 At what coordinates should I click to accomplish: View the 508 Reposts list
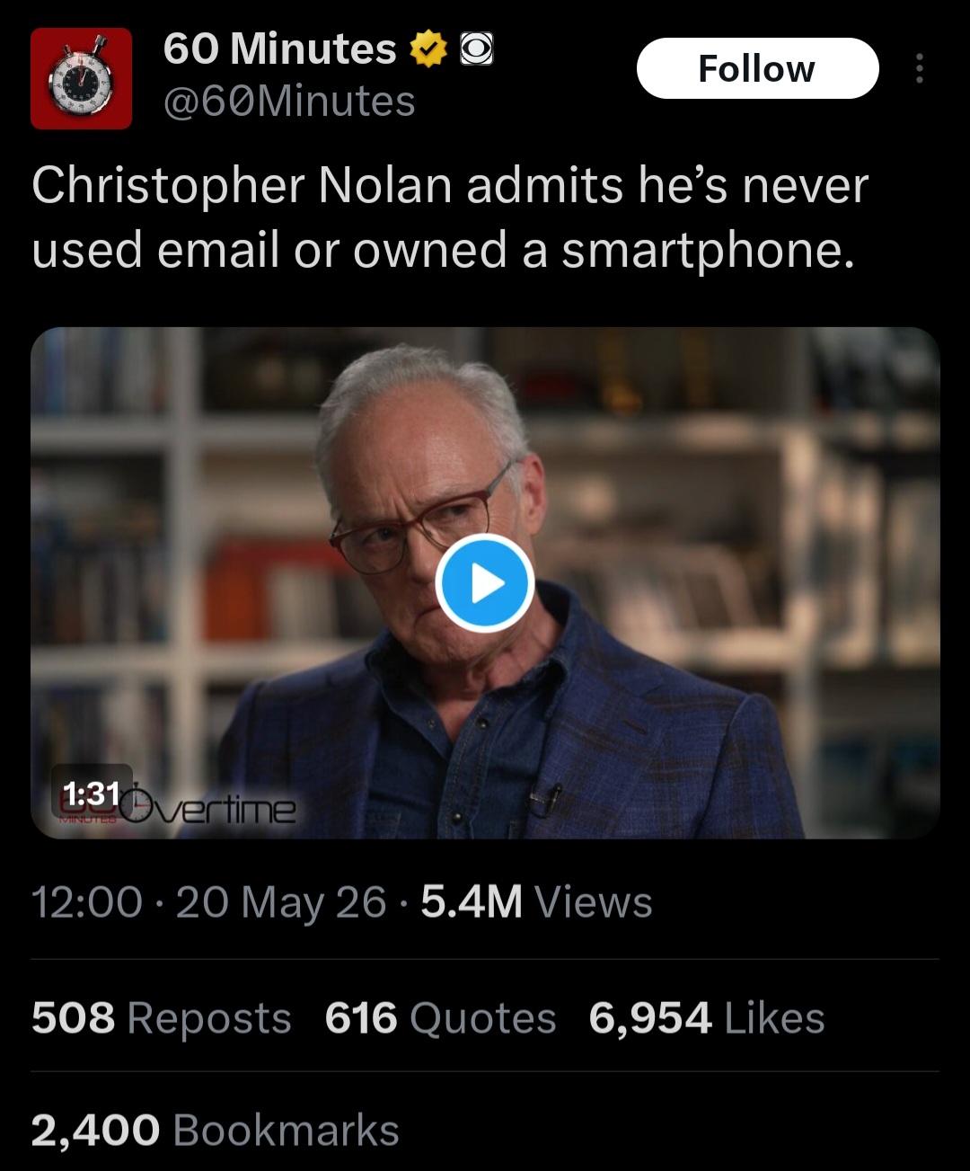coord(162,1018)
